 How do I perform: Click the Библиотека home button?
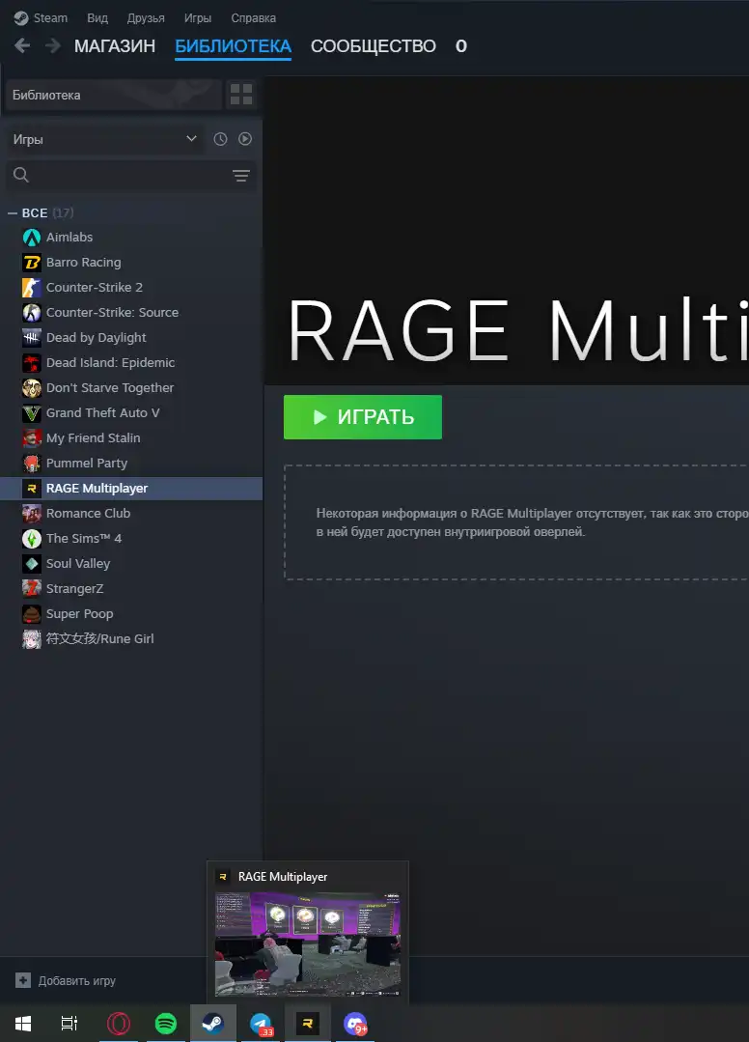tap(114, 95)
